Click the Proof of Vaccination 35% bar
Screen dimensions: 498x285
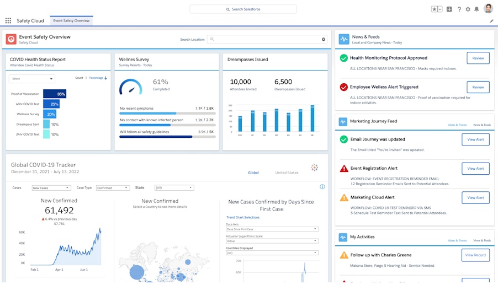point(55,94)
